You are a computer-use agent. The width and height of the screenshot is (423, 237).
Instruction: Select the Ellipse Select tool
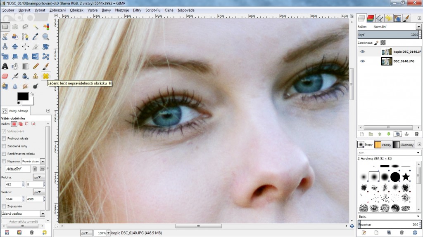(15, 27)
